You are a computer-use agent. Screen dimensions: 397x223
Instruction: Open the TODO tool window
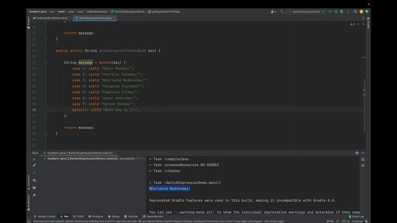coord(78,216)
